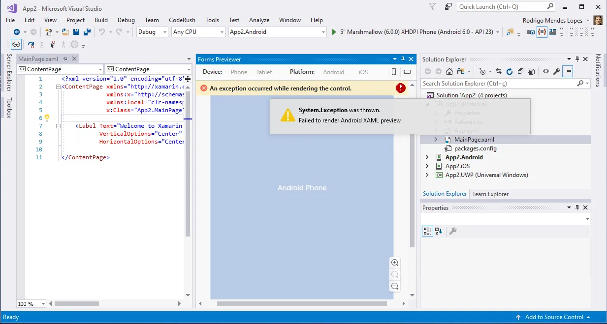
Task: Click the Collapse All icon in Solution Explorer
Action: click(520, 71)
